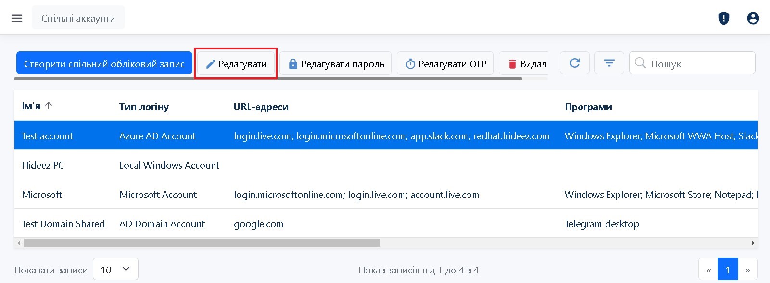Screen dimensions: 770x283
Task: Create a new shared account
Action: click(104, 64)
